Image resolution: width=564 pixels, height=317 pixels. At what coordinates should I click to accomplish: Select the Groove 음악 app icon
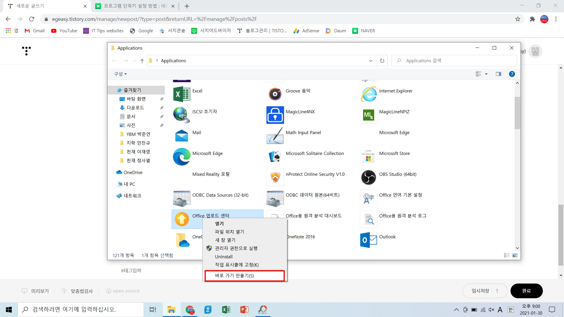pos(275,94)
